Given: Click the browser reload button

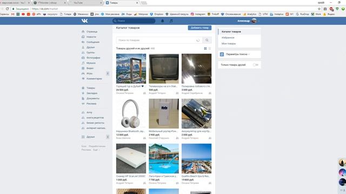Looking at the screenshot, I should (7, 9).
